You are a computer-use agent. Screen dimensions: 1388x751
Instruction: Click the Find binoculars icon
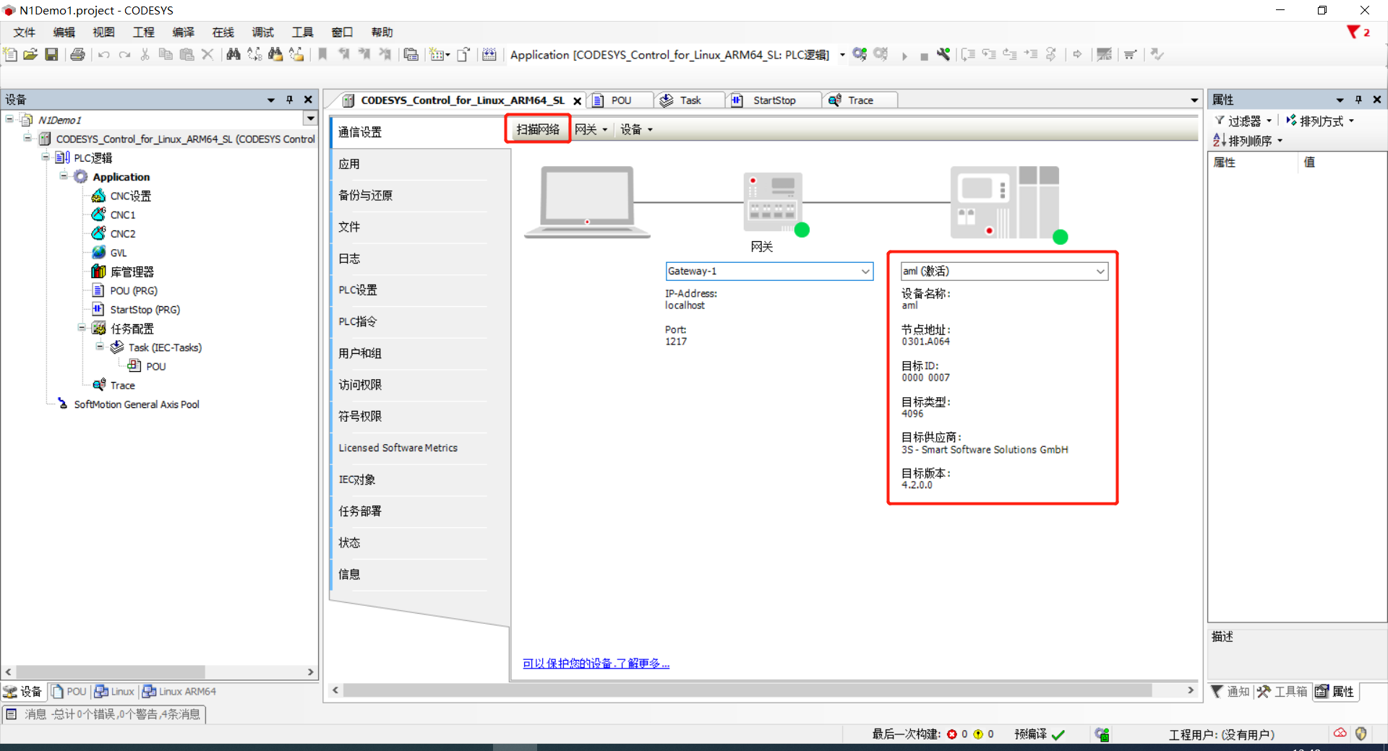pyautogui.click(x=234, y=54)
